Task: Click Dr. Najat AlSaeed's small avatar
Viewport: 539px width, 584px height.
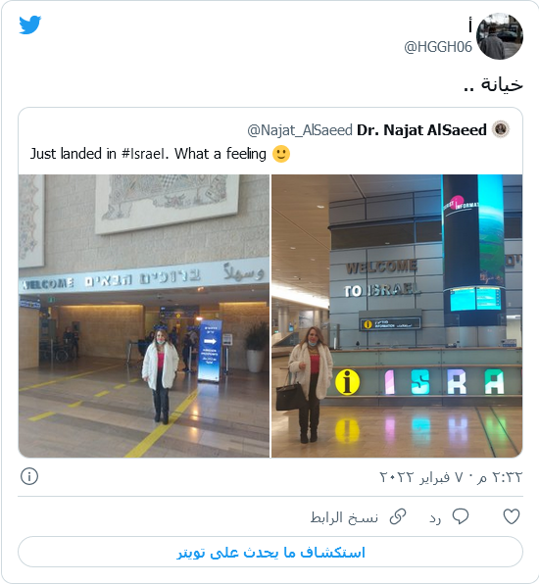Action: point(500,129)
